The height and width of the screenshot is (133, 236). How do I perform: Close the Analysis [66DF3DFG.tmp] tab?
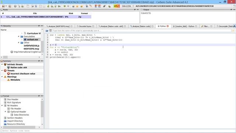pyautogui.click(x=72, y=26)
